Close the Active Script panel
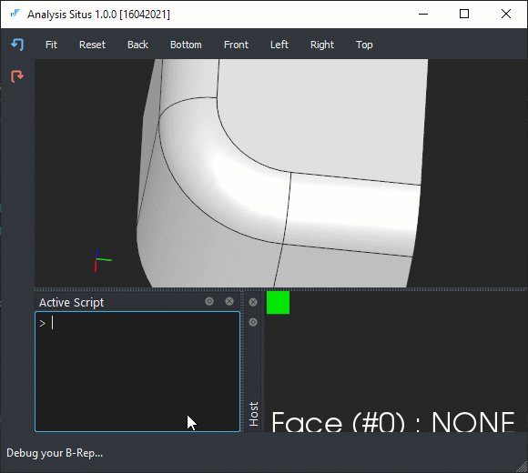Viewport: 528px width, 473px height. coord(229,301)
